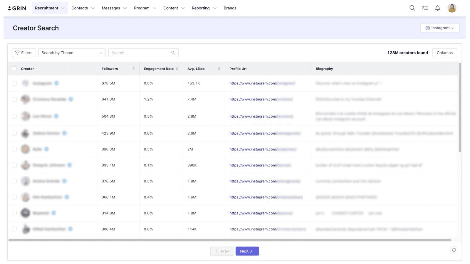
Task: Select the checkbox for the first creator row
Action: pyautogui.click(x=14, y=83)
